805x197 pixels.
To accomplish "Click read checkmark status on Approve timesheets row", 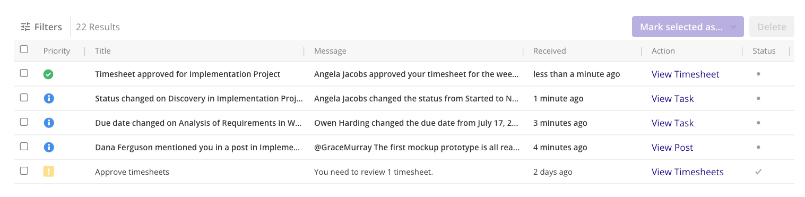I will point(758,172).
